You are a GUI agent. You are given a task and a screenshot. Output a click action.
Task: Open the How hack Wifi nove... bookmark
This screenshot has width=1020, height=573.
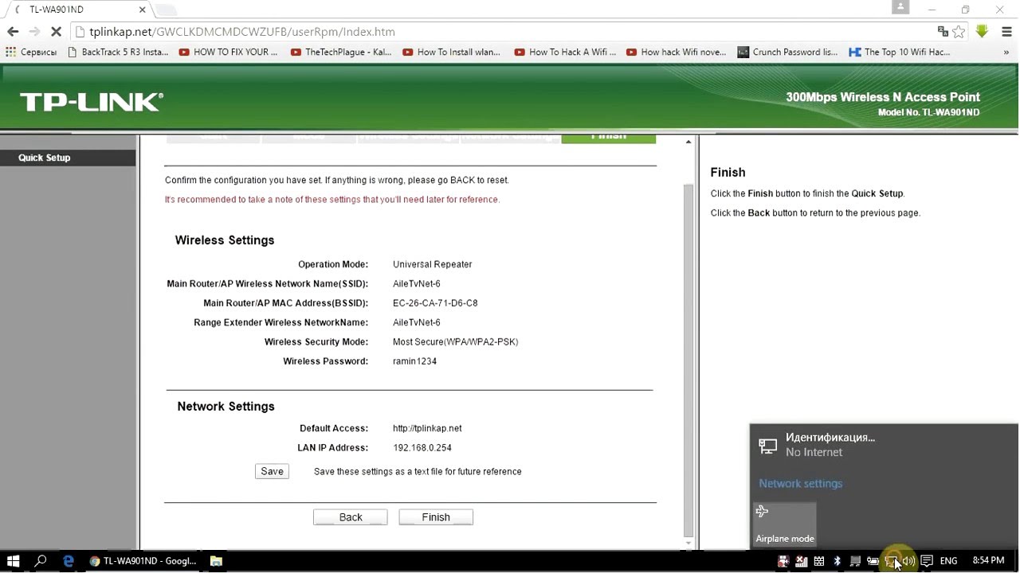click(676, 53)
